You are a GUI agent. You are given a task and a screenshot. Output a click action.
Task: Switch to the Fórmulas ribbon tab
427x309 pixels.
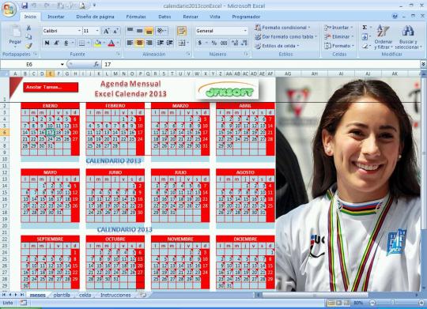[136, 17]
